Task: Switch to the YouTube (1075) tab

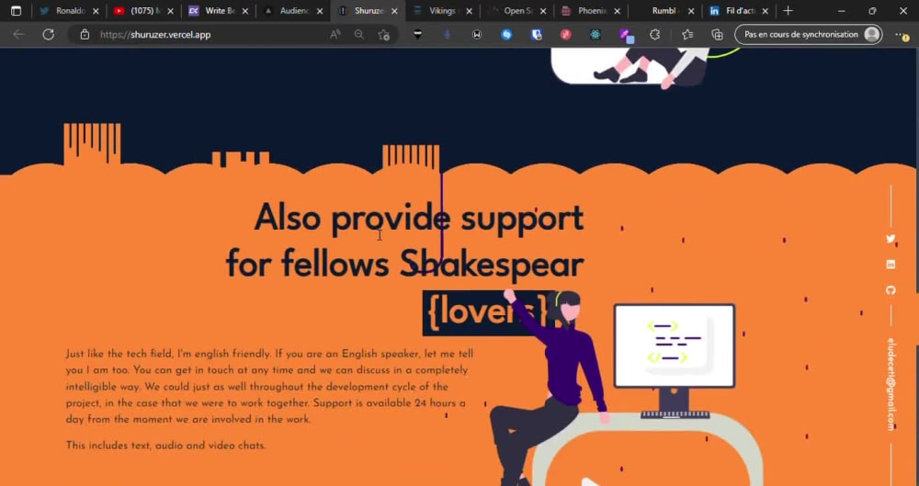Action: [x=143, y=10]
